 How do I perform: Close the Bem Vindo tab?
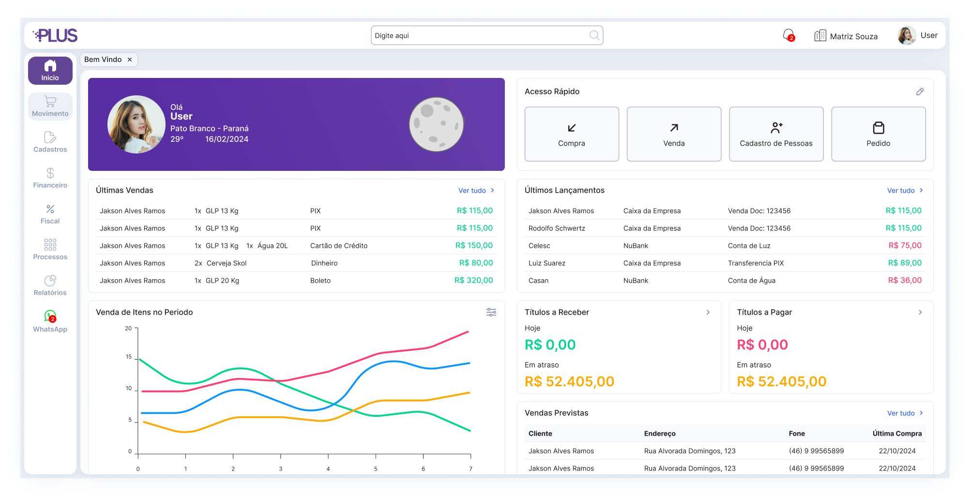click(x=130, y=60)
